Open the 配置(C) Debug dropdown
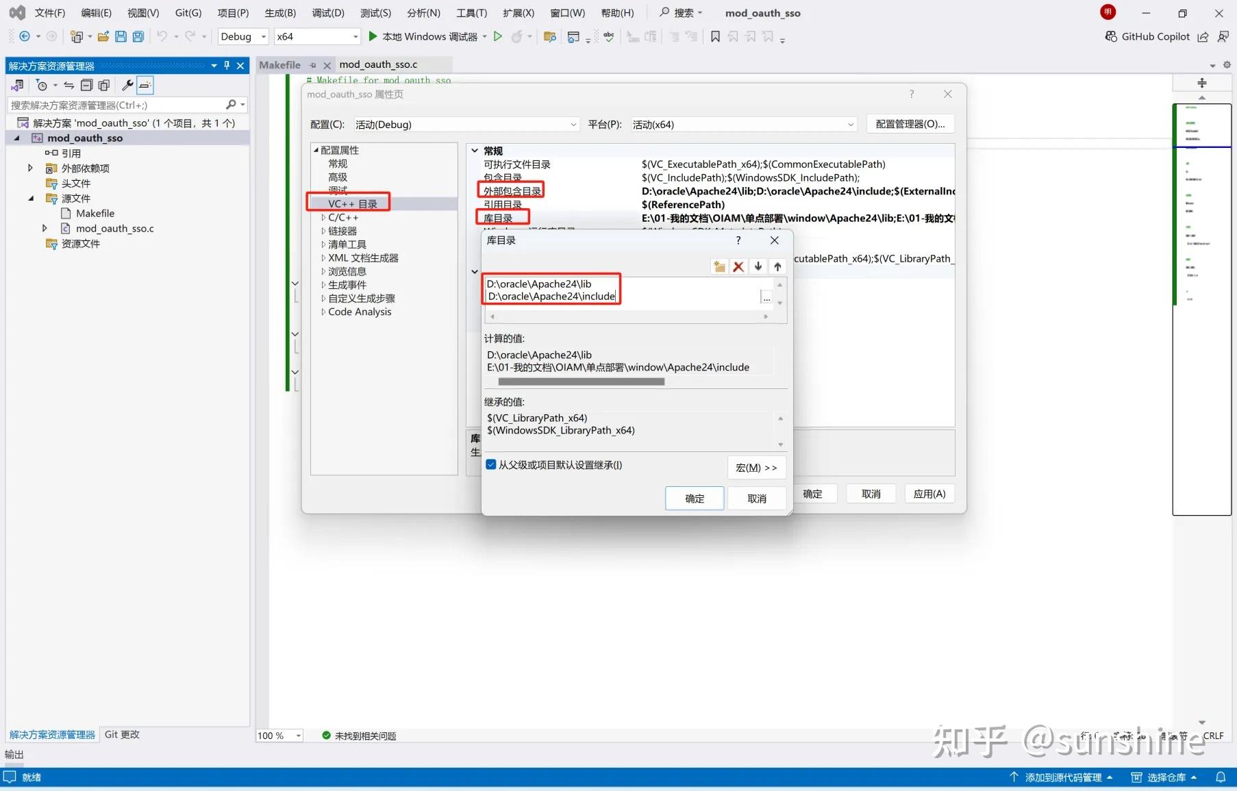The height and width of the screenshot is (791, 1237). click(x=573, y=124)
